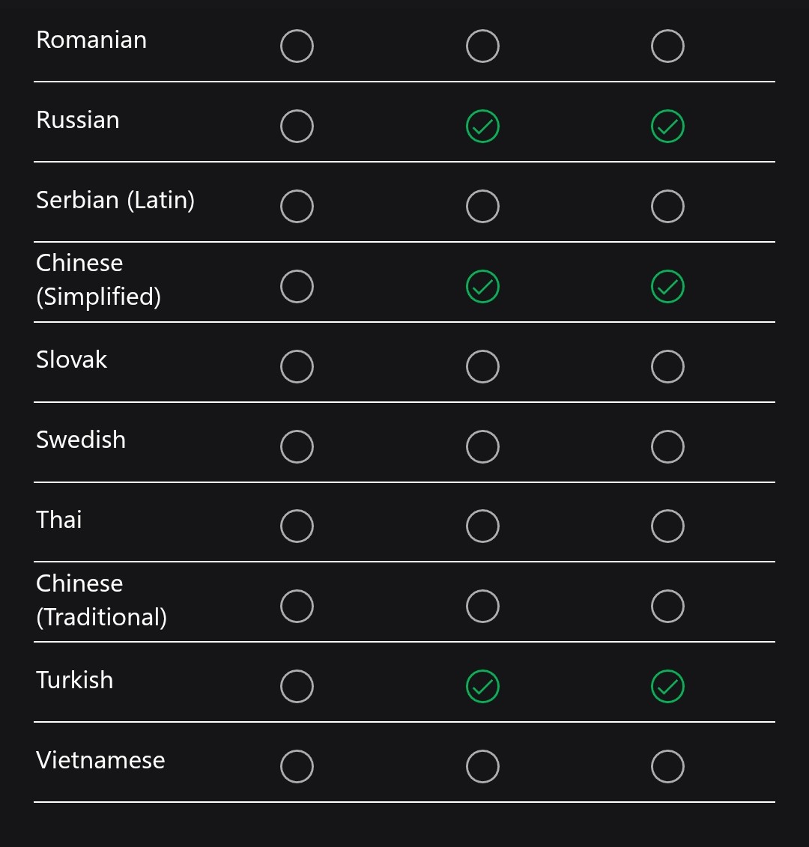Select Slovak row first column empty circle
809x847 pixels.
click(x=297, y=366)
